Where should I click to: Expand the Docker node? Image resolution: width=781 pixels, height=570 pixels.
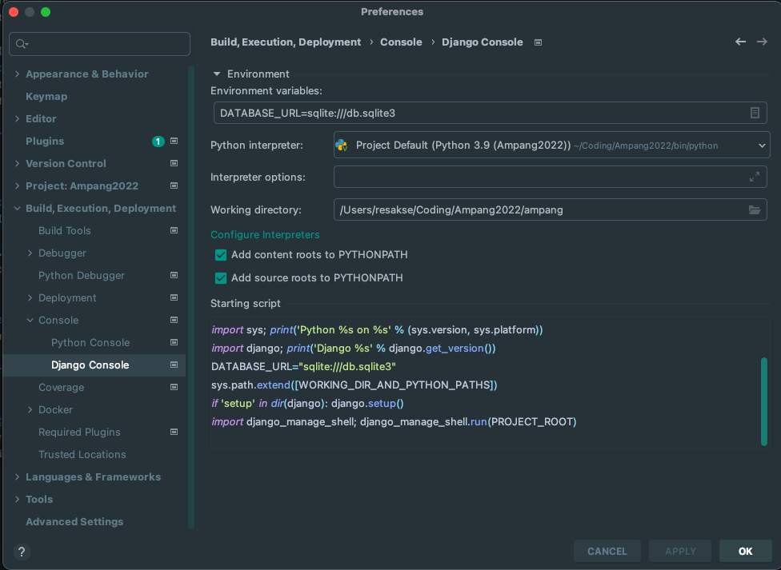(x=30, y=409)
